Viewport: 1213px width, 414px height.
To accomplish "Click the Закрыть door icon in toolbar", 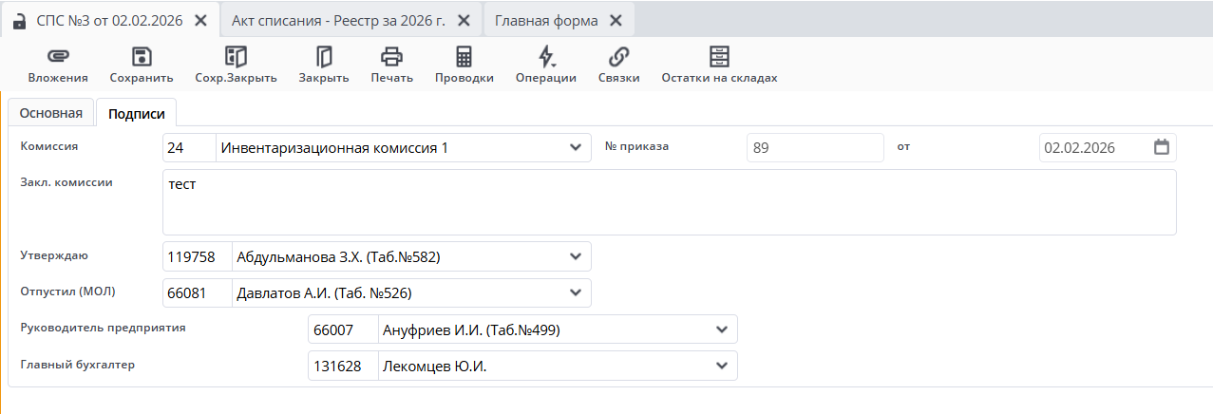I will [324, 57].
